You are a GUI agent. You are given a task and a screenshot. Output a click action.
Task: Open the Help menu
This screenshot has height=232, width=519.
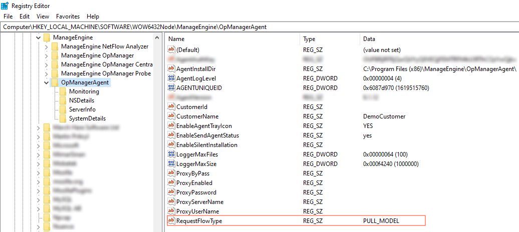[93, 16]
